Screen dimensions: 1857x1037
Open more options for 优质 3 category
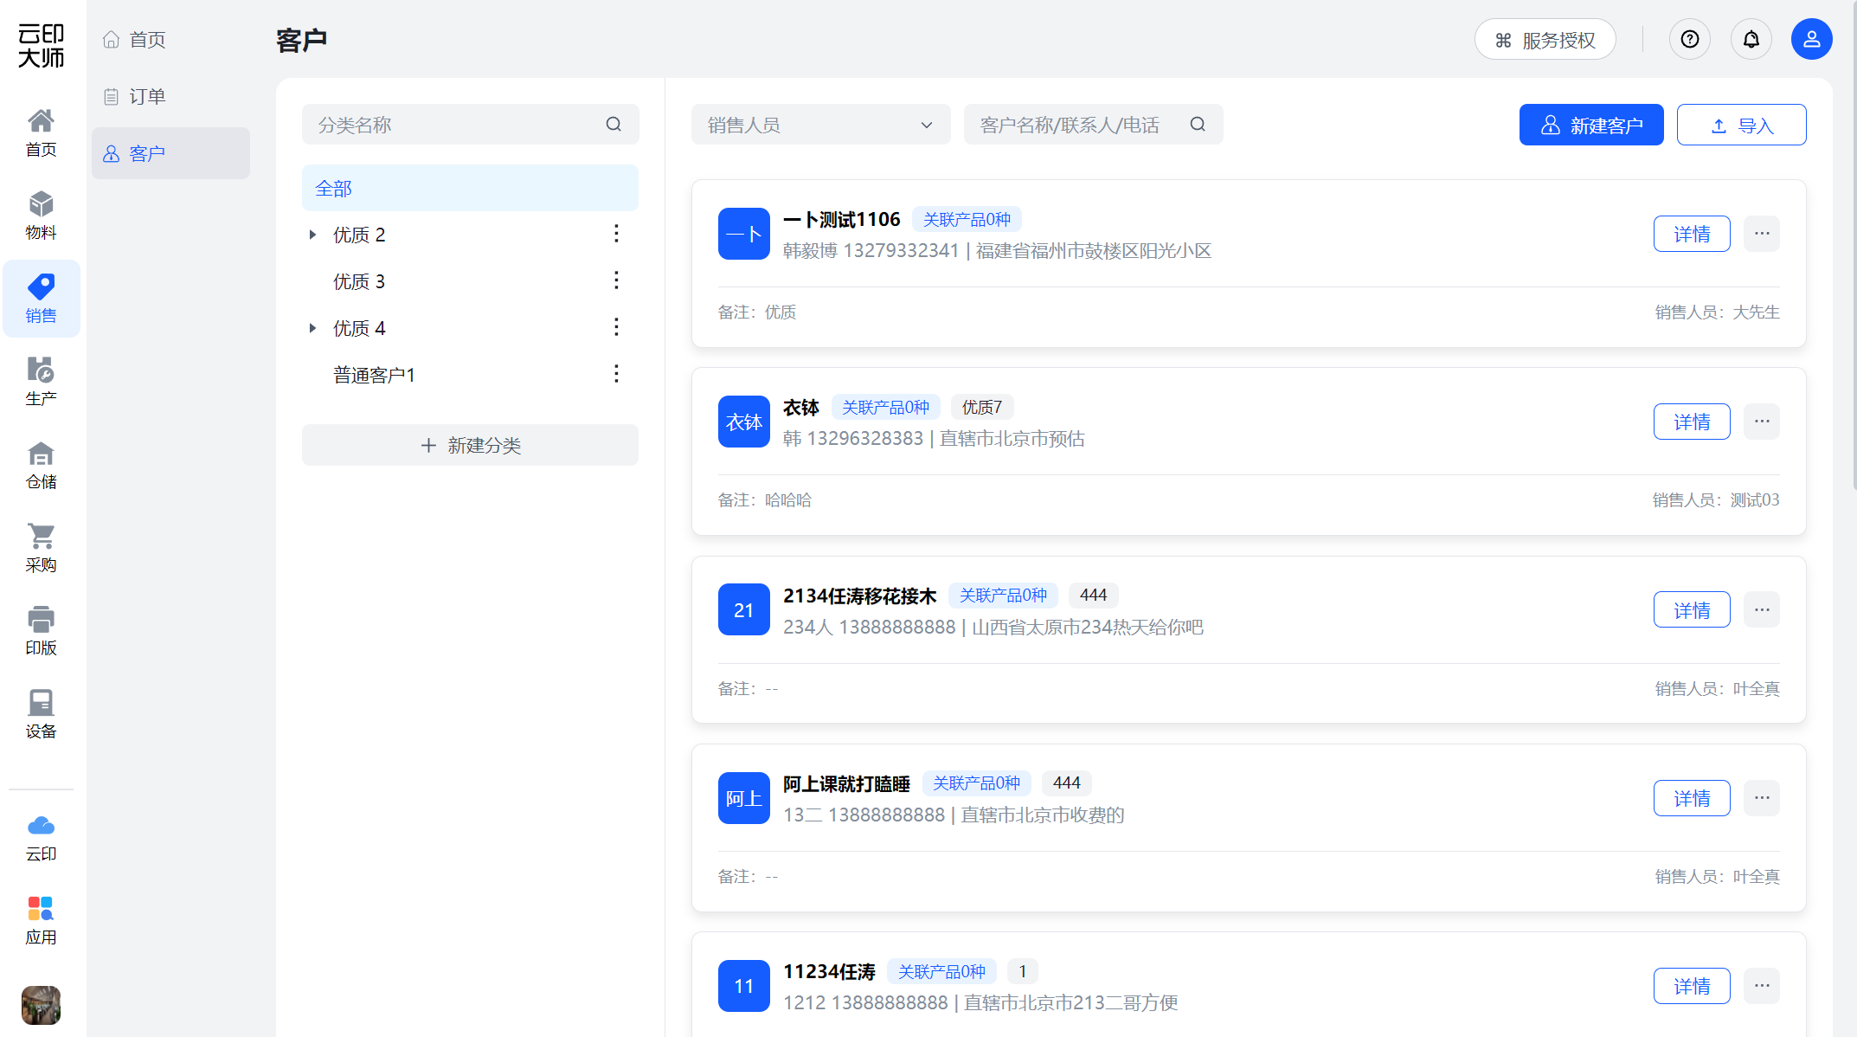pyautogui.click(x=616, y=280)
